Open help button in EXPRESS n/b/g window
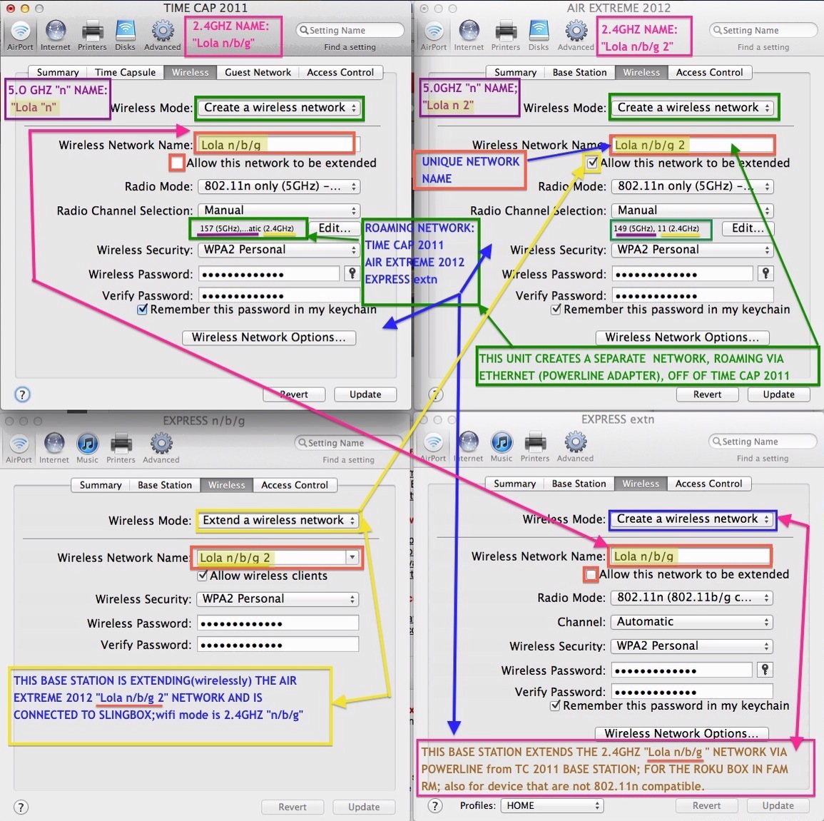Image resolution: width=824 pixels, height=821 pixels. point(21,807)
